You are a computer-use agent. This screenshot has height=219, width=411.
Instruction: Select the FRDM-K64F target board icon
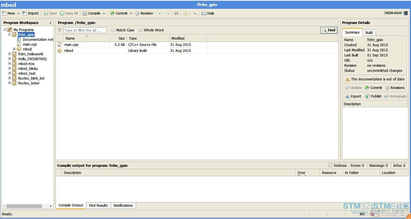(406, 13)
